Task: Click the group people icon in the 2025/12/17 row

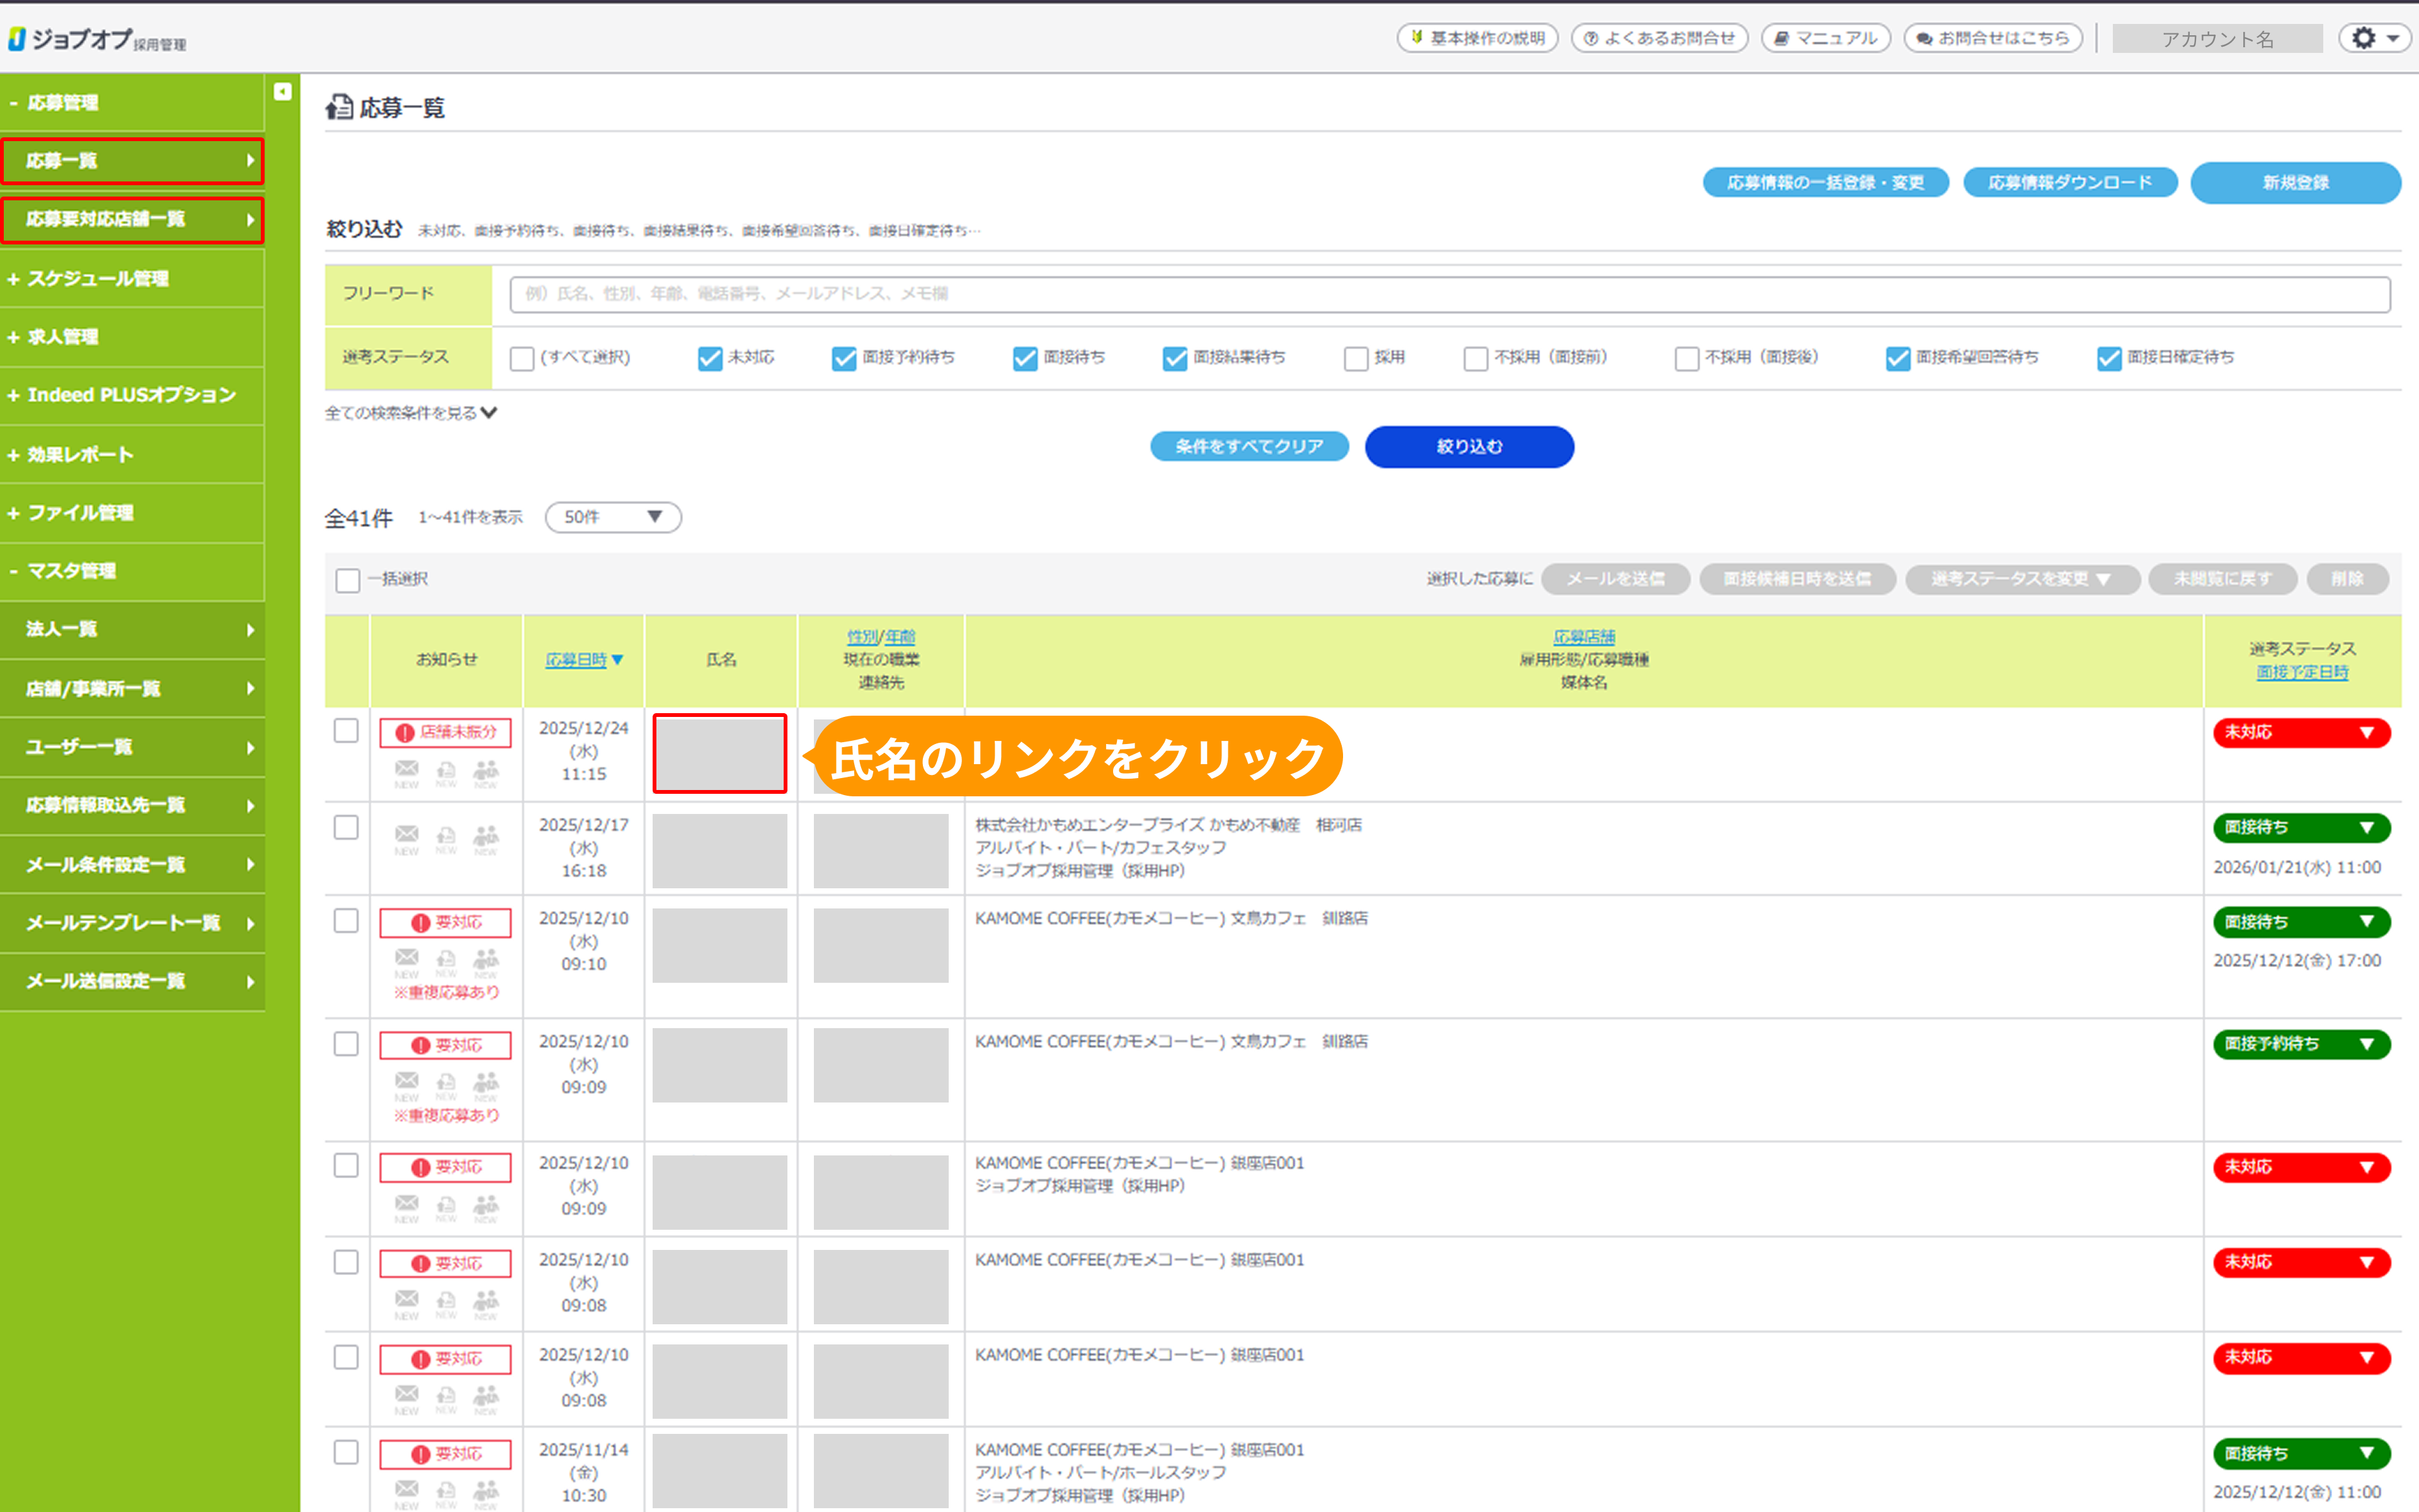Action: pos(486,835)
